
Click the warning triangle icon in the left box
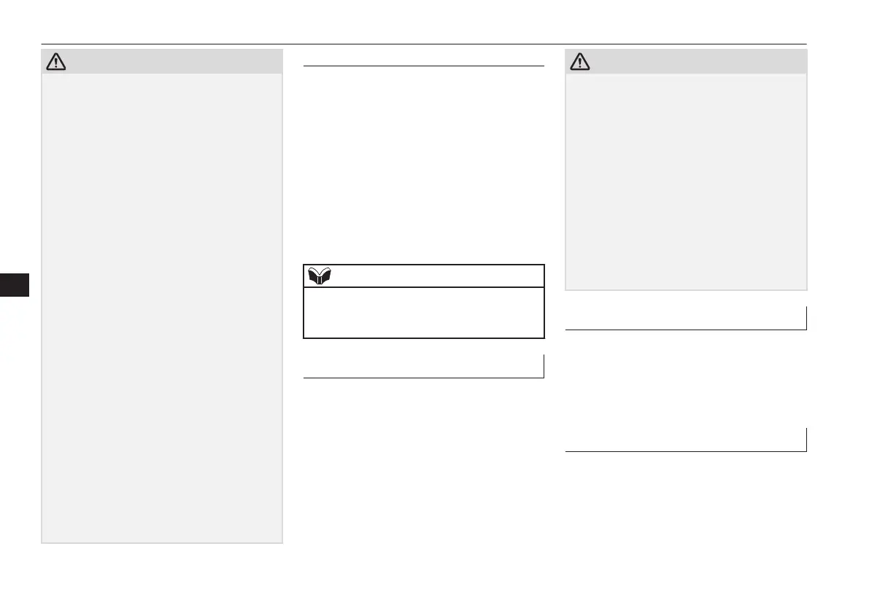coord(55,62)
